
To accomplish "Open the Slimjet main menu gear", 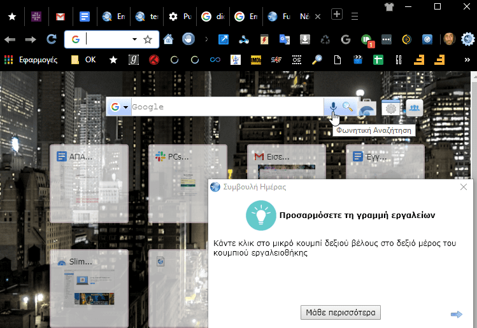I will point(467,39).
